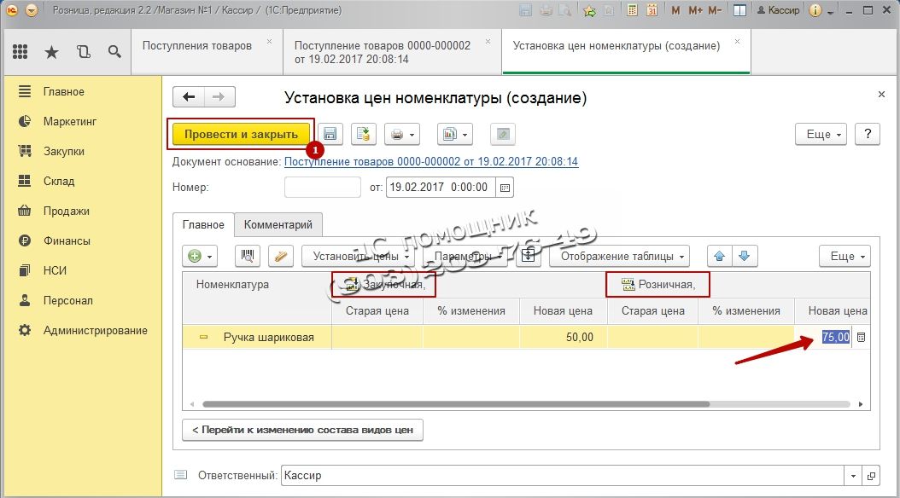Open the favorites star panel
The height and width of the screenshot is (498, 900).
point(51,52)
